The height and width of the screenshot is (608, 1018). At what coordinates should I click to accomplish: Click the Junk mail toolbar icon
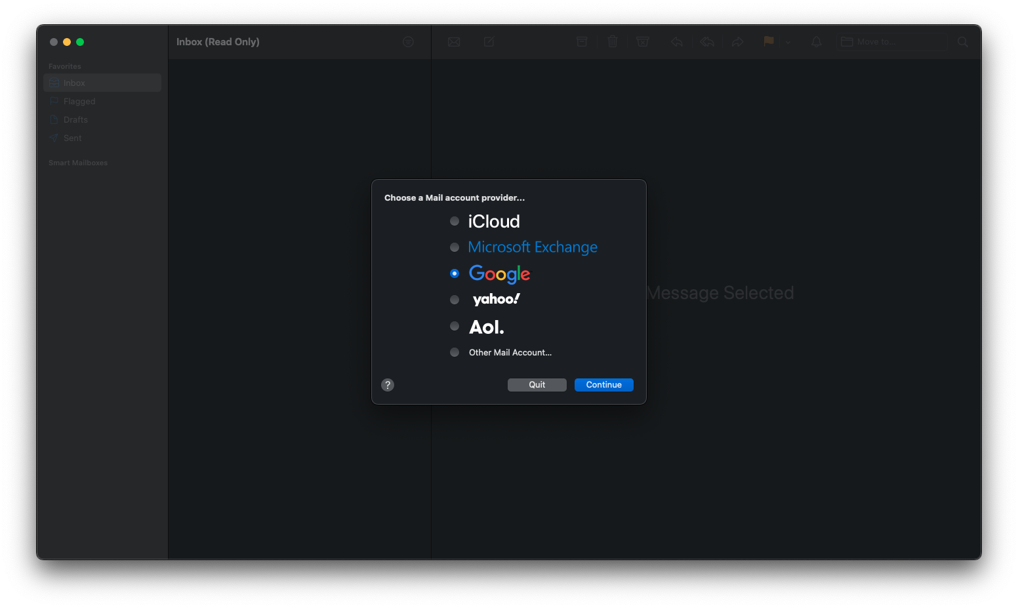pyautogui.click(x=643, y=42)
